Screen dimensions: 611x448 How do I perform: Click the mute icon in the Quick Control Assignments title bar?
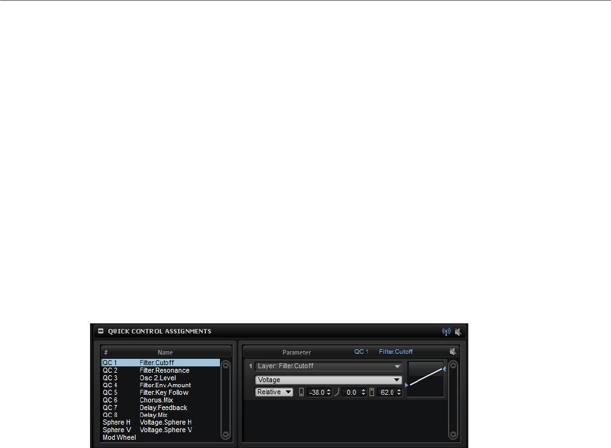458,332
